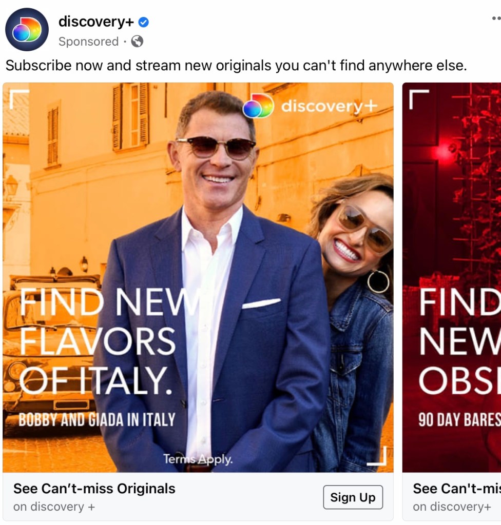Click the globe public audience icon
The width and height of the screenshot is (501, 525).
point(137,41)
